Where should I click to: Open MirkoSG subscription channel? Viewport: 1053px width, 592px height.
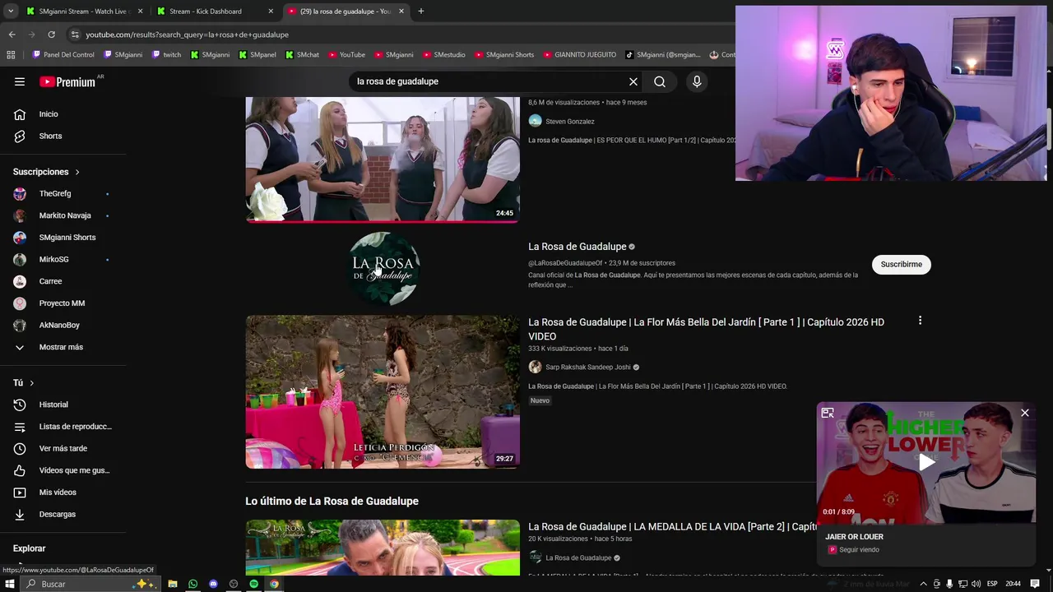63,260
